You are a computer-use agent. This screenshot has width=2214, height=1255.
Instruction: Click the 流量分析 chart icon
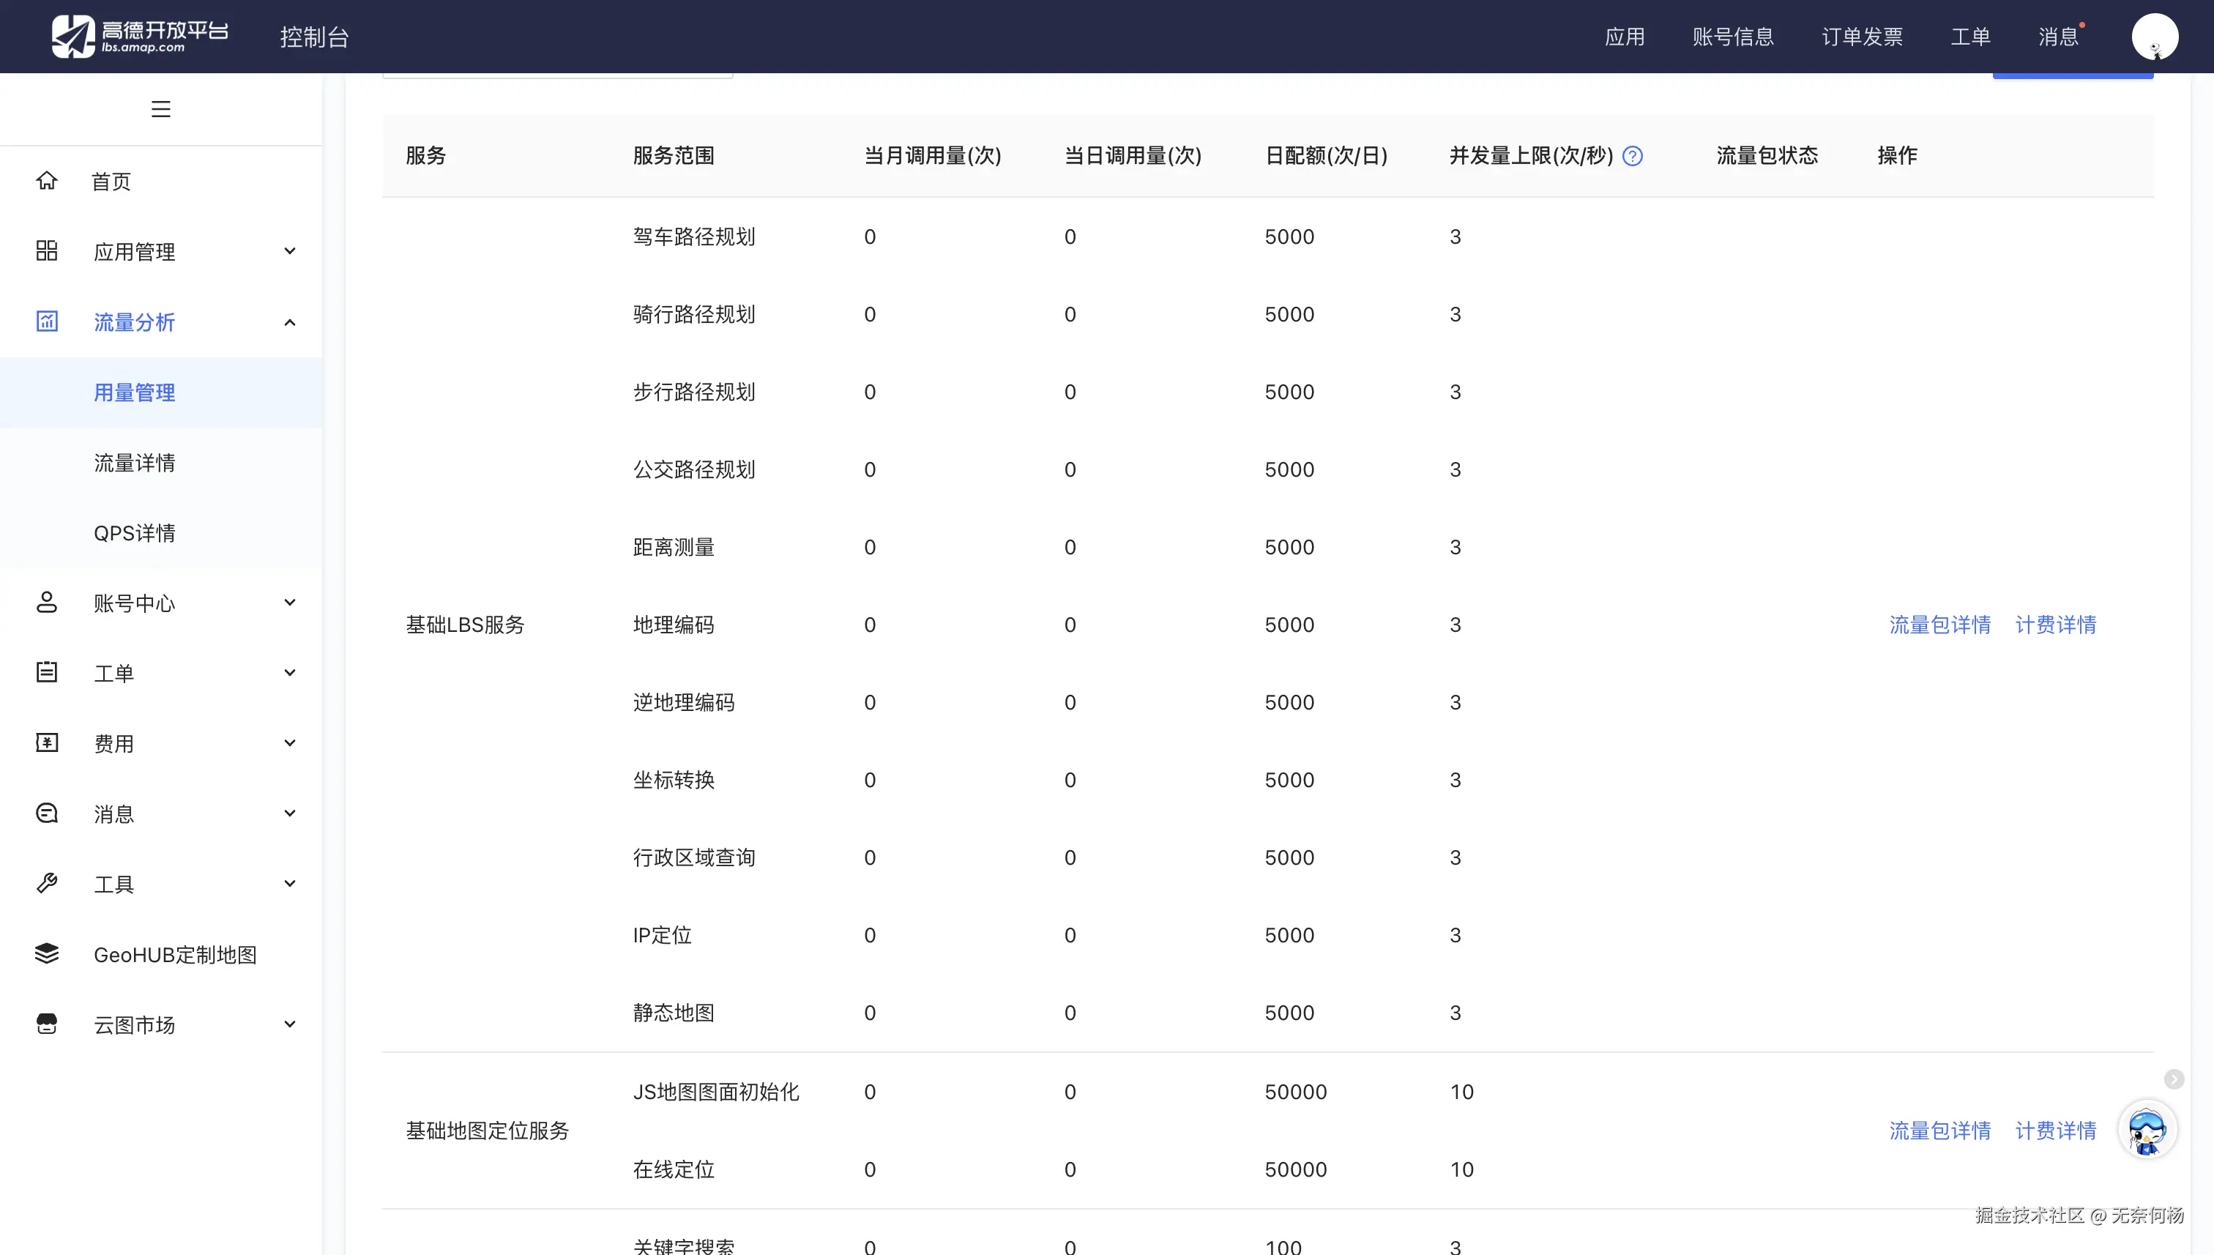[x=47, y=321]
